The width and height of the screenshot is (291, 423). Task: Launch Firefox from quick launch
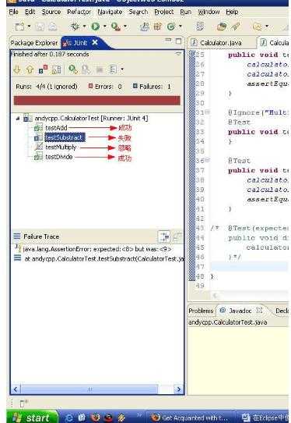point(95,418)
